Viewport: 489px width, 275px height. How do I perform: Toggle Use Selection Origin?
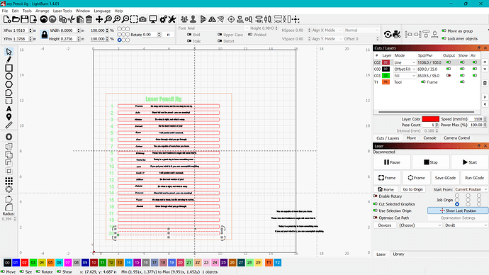(x=375, y=211)
